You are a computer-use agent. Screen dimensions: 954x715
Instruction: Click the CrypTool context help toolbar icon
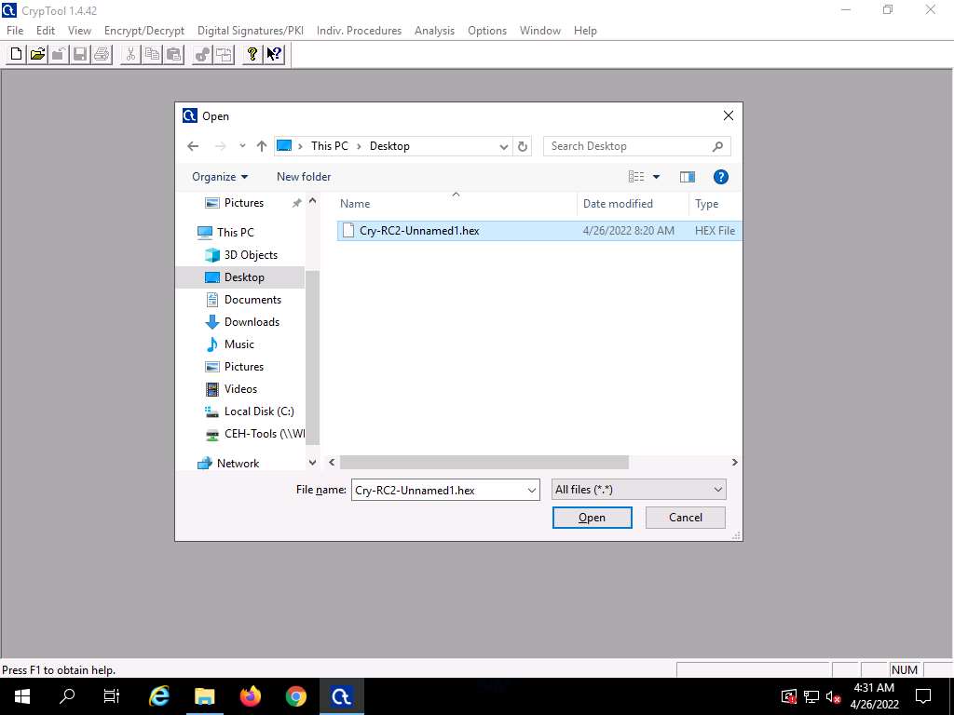click(274, 55)
